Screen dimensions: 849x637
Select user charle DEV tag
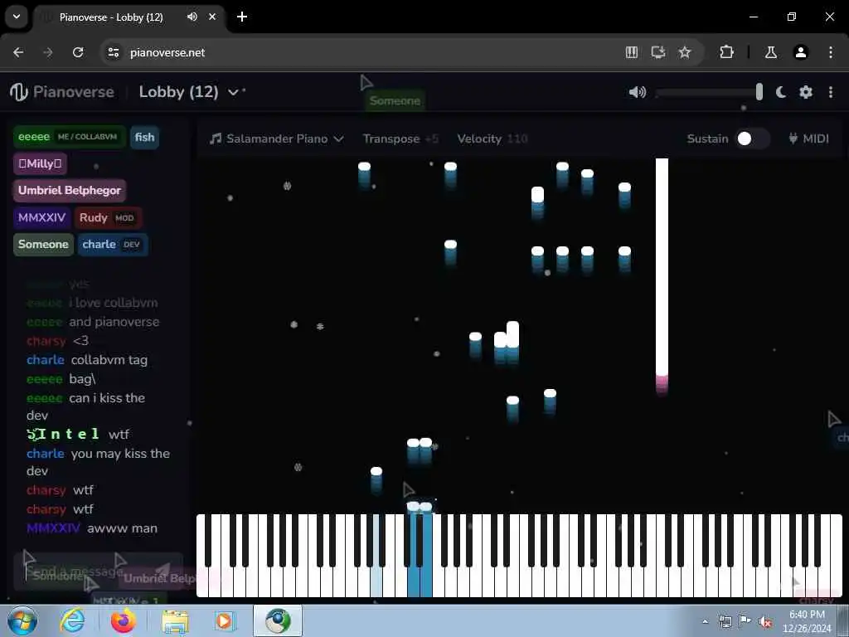click(113, 245)
